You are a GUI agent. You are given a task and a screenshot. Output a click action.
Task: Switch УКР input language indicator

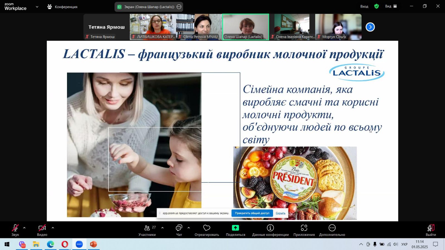(x=404, y=244)
